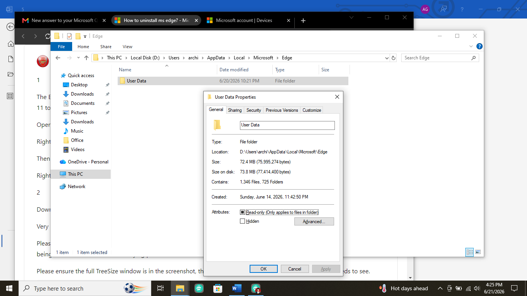Show hidden system tray icons chevron
Viewport: 527px width, 296px height.
tap(440, 288)
